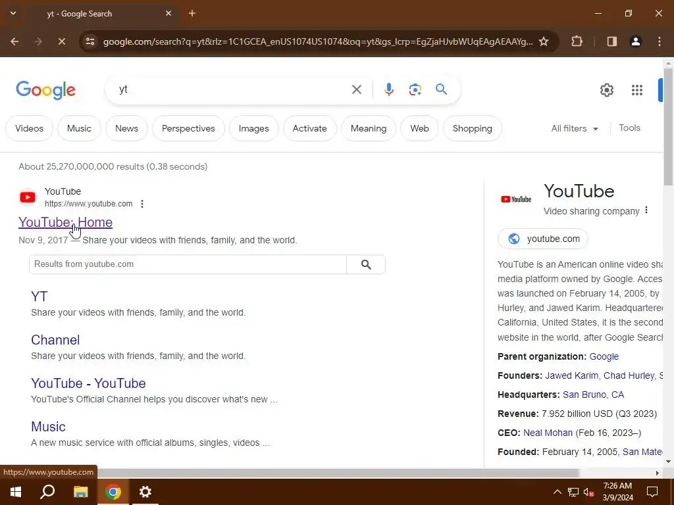Open the San Bruno, CA headquarters link
This screenshot has width=674, height=505.
pyautogui.click(x=593, y=395)
